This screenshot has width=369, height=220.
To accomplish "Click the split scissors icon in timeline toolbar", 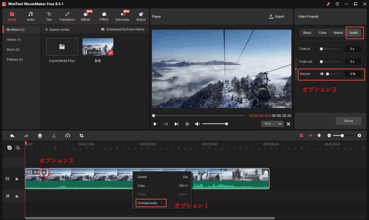I will [x=54, y=136].
